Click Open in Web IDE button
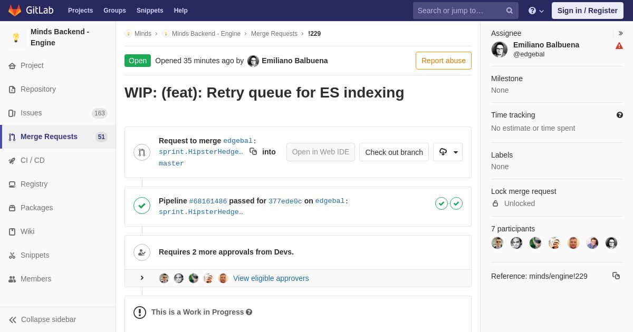This screenshot has height=332, width=633. tap(321, 152)
